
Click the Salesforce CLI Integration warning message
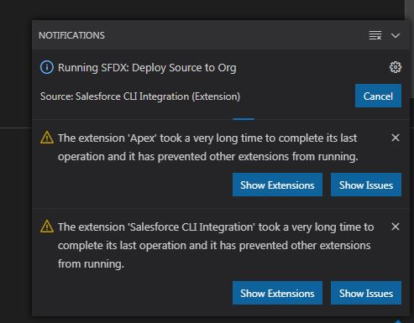pos(216,245)
